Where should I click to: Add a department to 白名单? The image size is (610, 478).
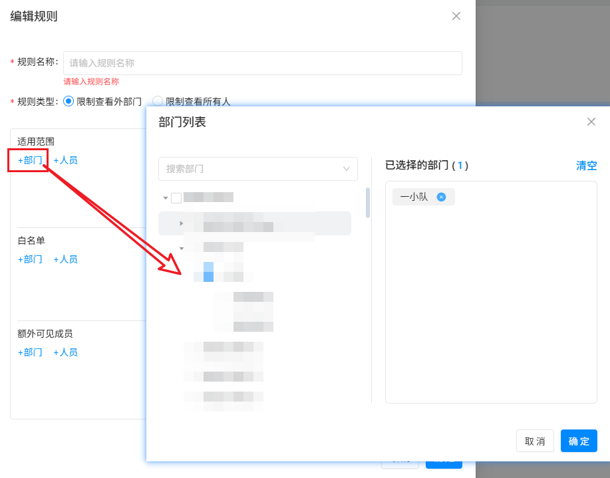30,259
